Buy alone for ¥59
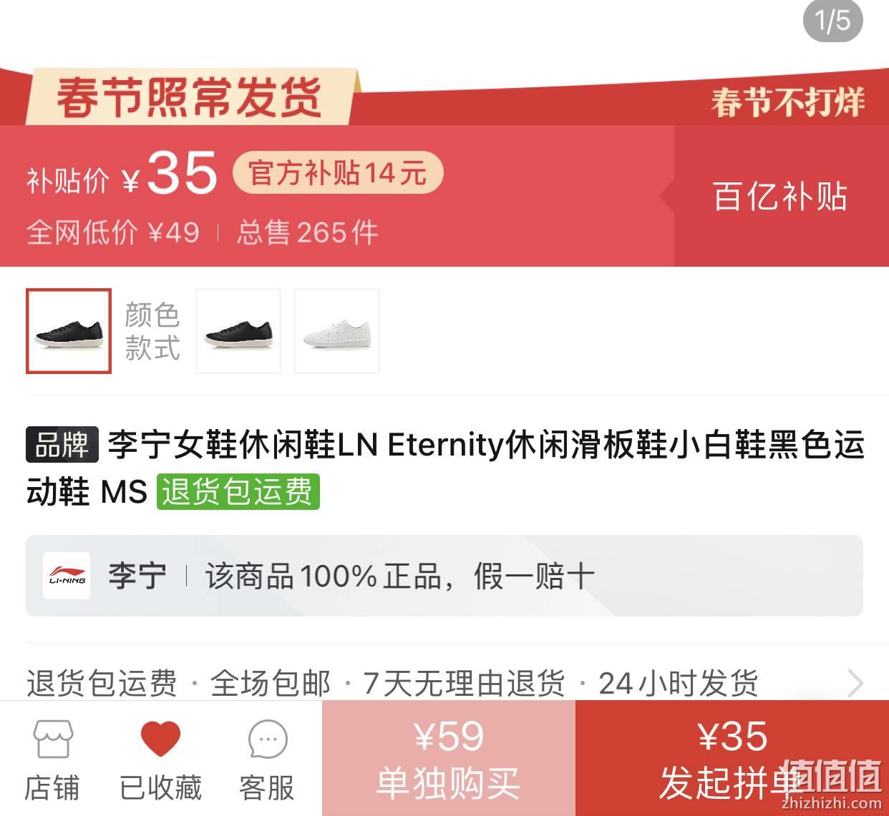 tap(449, 758)
